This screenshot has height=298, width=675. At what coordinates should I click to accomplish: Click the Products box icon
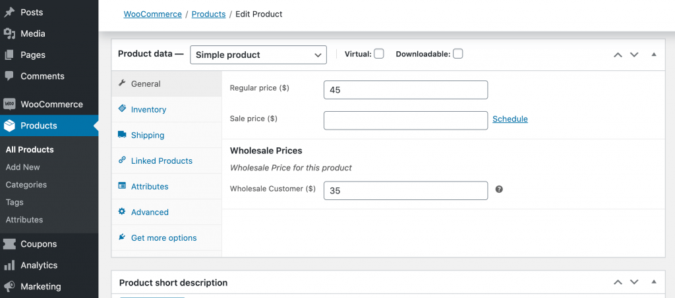point(9,126)
